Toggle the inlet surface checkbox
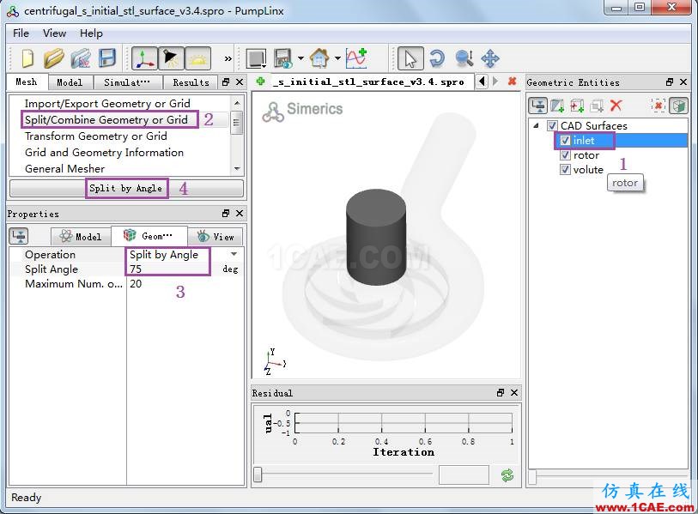This screenshot has width=698, height=514. click(x=565, y=141)
